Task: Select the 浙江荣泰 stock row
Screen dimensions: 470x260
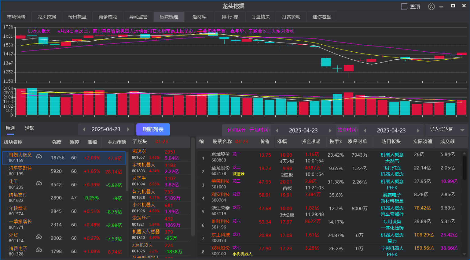Action: click(329, 211)
